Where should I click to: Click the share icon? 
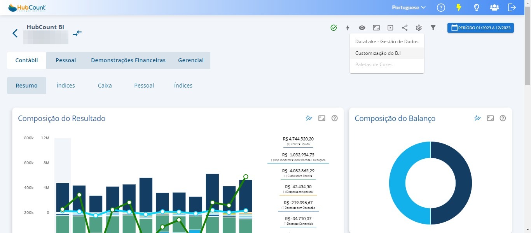tap(405, 28)
